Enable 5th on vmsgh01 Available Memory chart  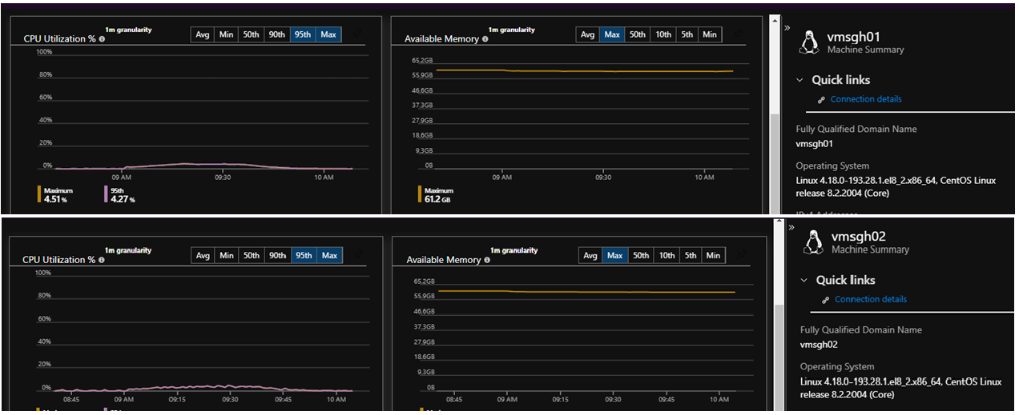pos(687,34)
